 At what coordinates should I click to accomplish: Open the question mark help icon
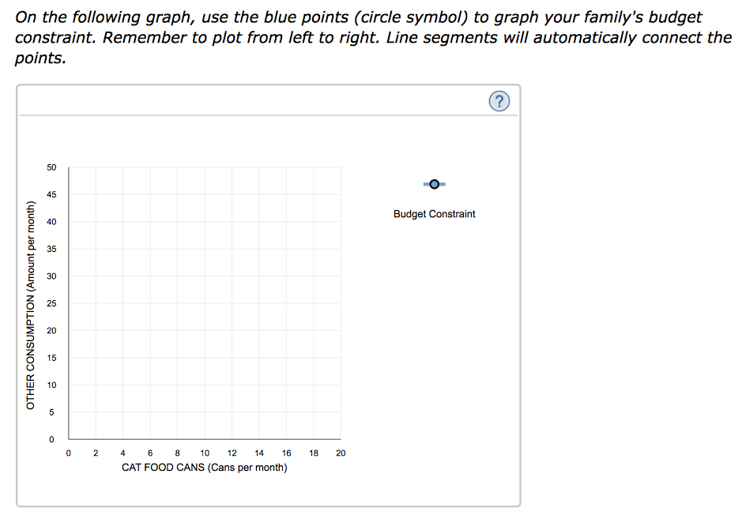499,101
